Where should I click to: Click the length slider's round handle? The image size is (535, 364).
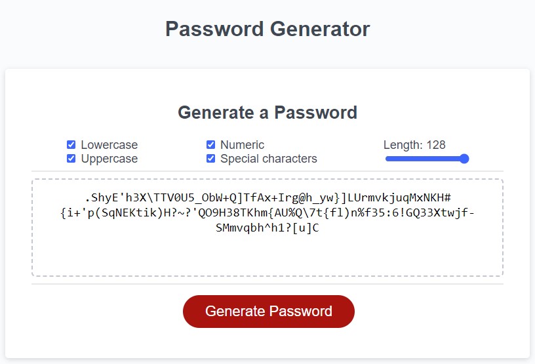click(x=464, y=159)
